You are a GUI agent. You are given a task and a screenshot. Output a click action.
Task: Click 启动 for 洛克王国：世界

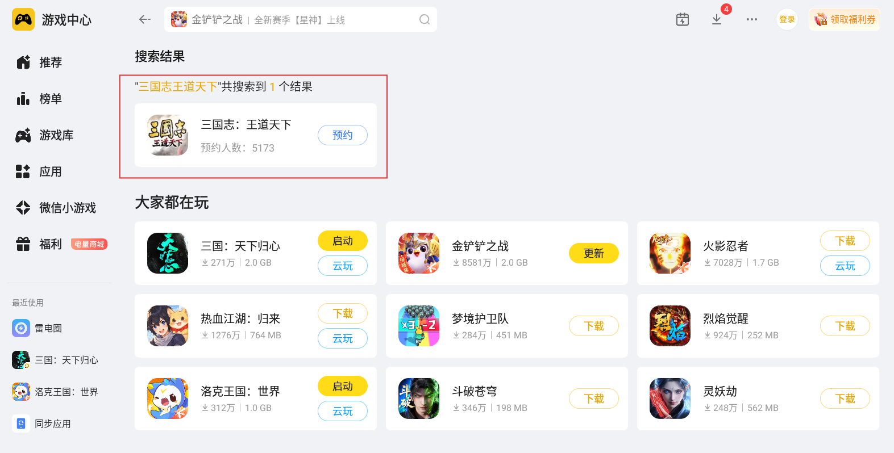coord(343,386)
